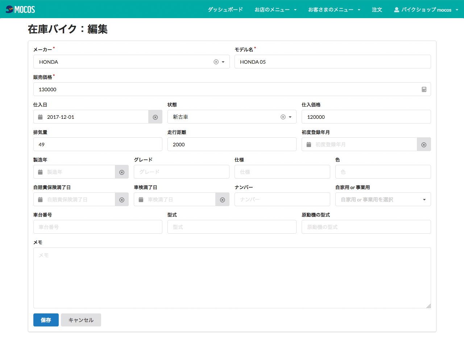464x350 pixels.
Task: Open the バイクショップ mocos account menu
Action: coord(426,10)
